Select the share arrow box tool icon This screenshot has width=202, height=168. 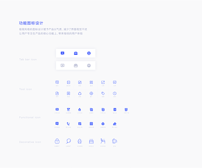click(103, 82)
